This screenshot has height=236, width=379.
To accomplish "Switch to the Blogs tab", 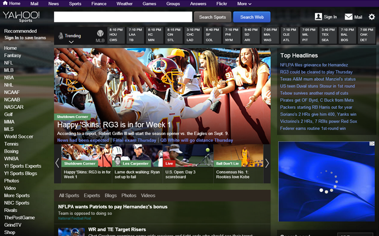I will tap(110, 196).
